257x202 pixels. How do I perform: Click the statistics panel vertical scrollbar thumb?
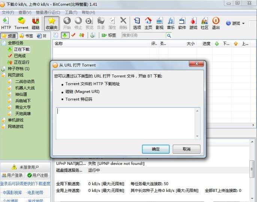[x=252, y=169]
